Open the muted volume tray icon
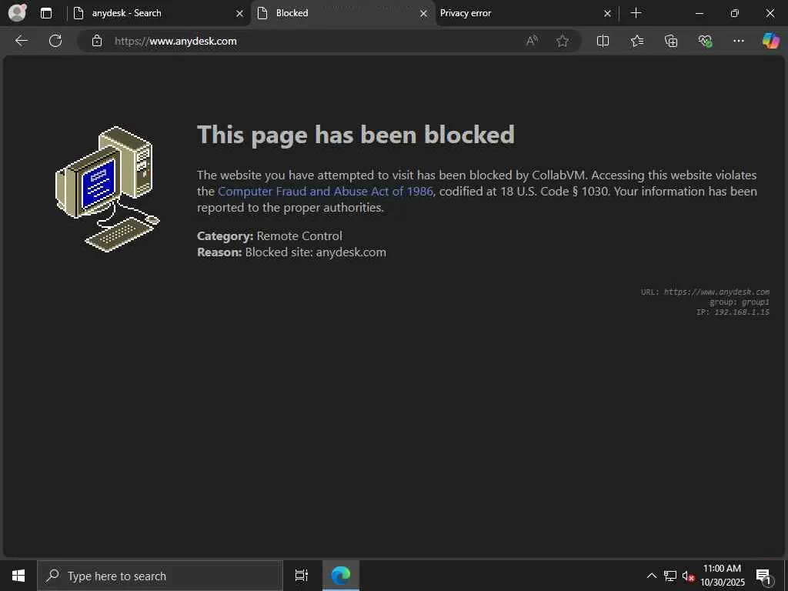The height and width of the screenshot is (591, 788). [688, 576]
